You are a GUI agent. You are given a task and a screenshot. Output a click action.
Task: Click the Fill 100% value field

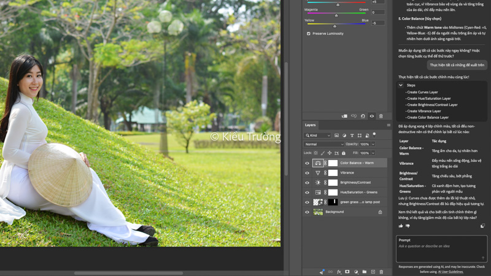(365, 153)
